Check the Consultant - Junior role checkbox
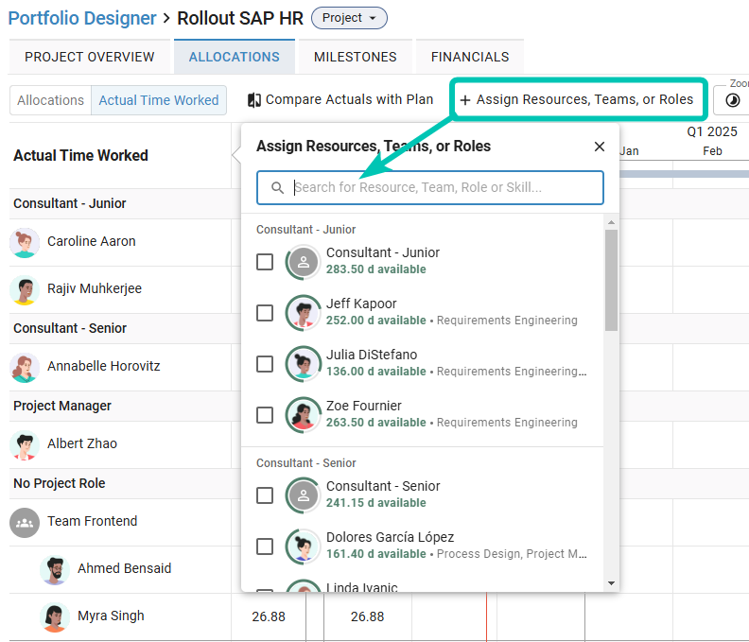The height and width of the screenshot is (642, 749). [x=265, y=262]
